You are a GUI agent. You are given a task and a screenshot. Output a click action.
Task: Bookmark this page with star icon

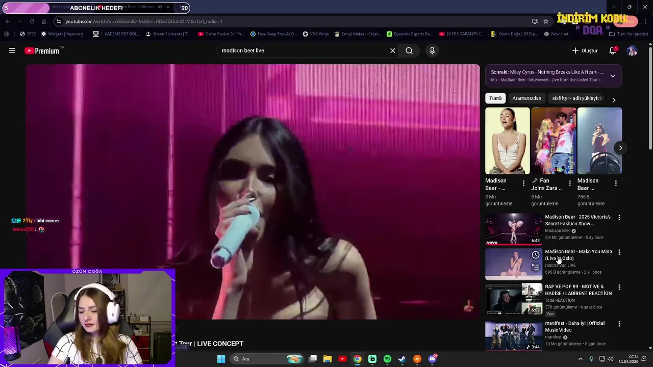546,21
